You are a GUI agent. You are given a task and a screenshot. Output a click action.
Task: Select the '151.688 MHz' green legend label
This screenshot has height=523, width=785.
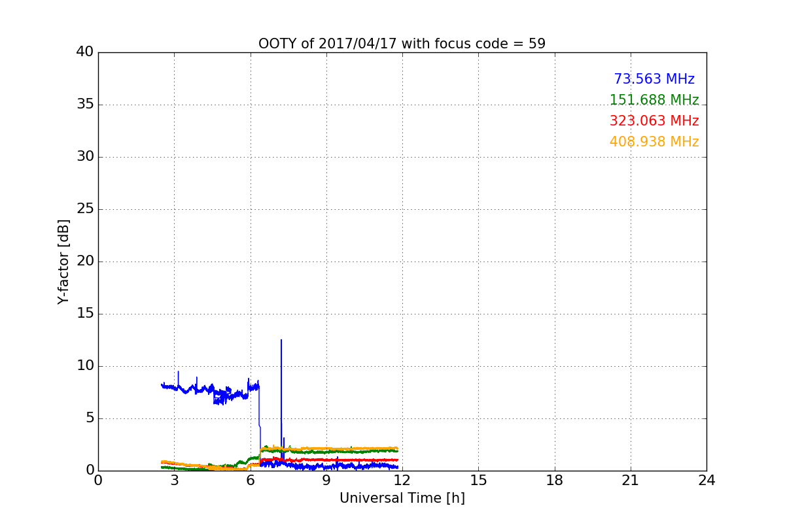click(x=654, y=100)
